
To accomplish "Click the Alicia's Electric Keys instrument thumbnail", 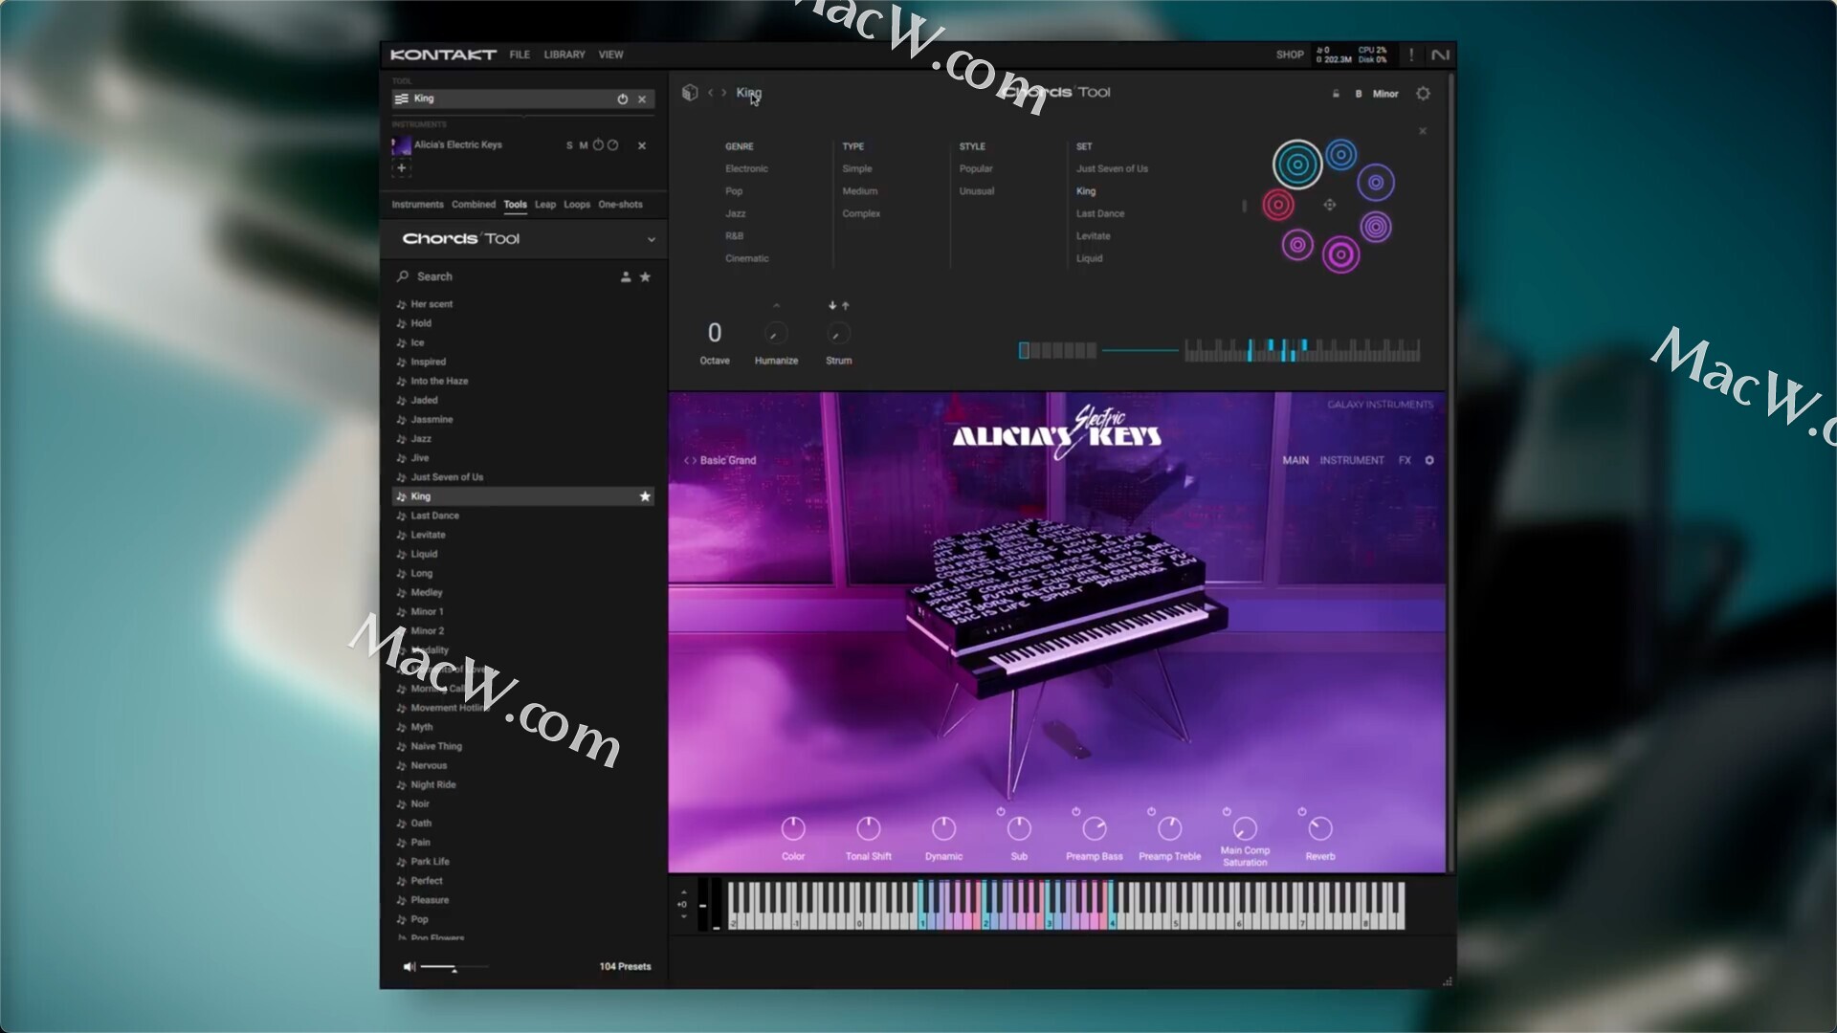I will point(402,145).
